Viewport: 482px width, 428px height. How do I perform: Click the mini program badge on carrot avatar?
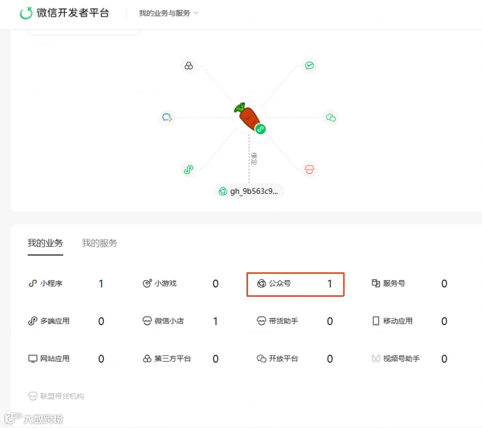tap(261, 129)
